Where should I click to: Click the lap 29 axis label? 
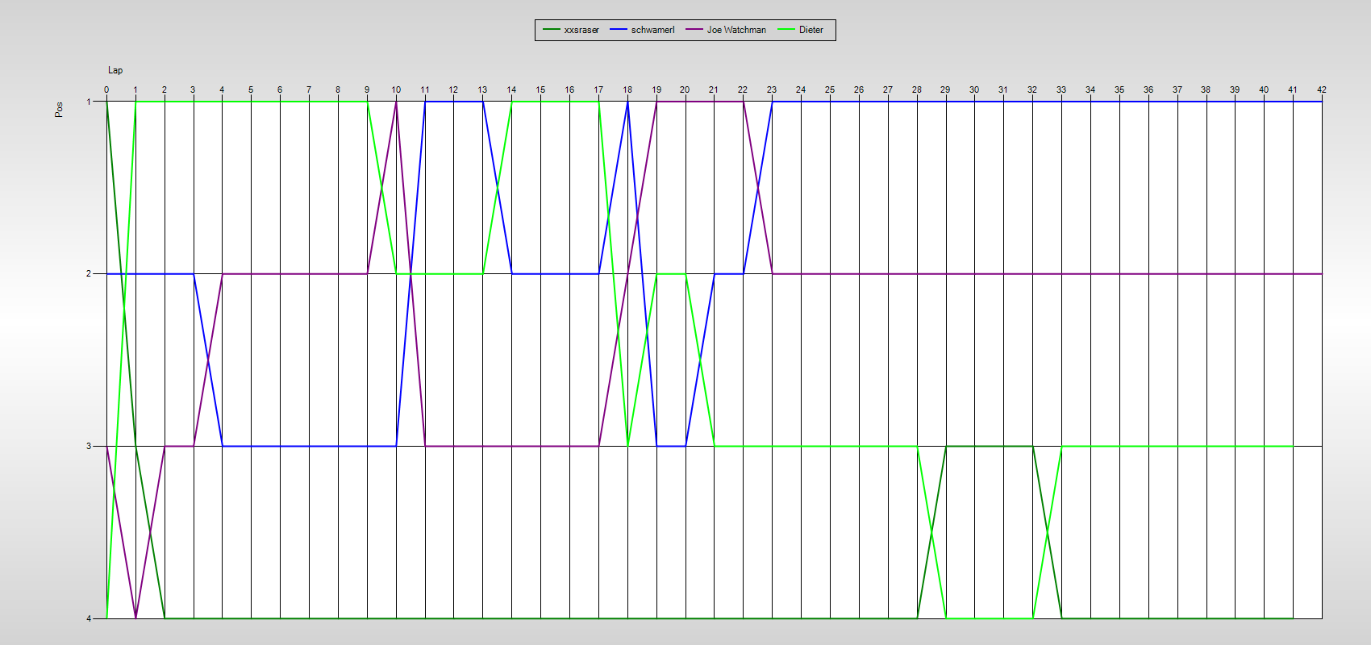coord(945,89)
